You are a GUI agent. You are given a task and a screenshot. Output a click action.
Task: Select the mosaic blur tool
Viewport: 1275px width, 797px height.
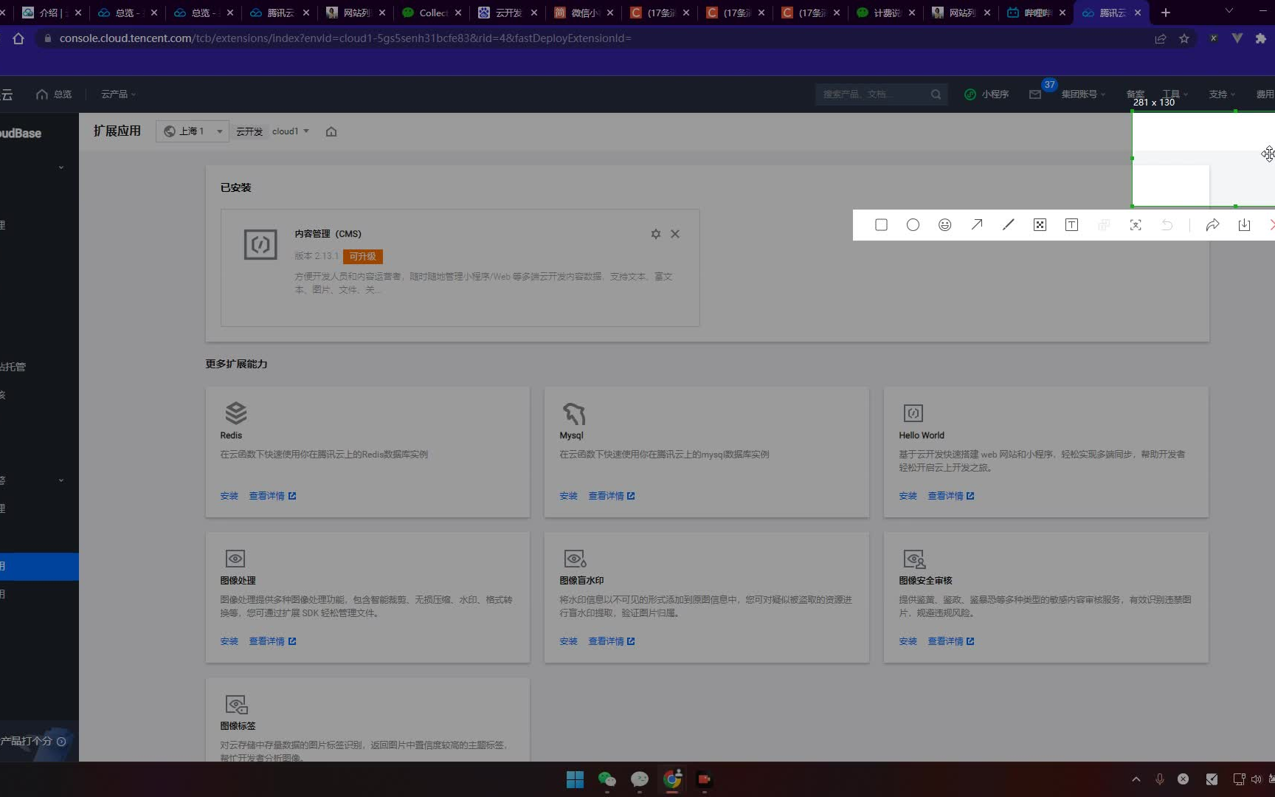(1040, 225)
